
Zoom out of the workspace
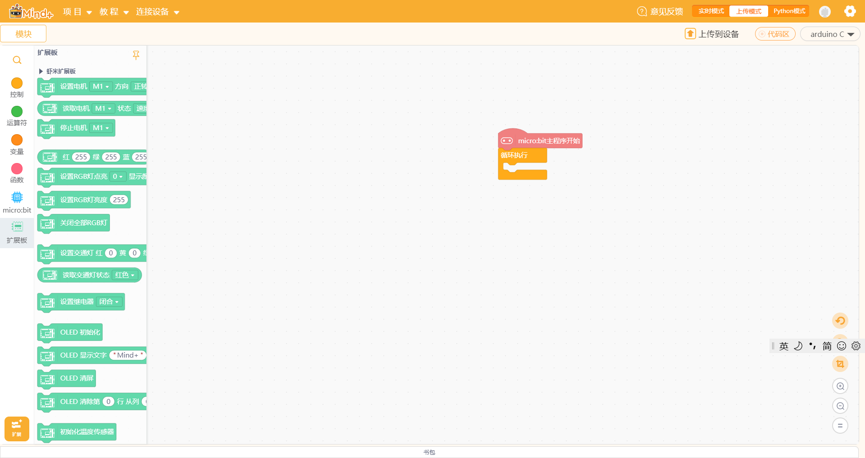click(840, 406)
